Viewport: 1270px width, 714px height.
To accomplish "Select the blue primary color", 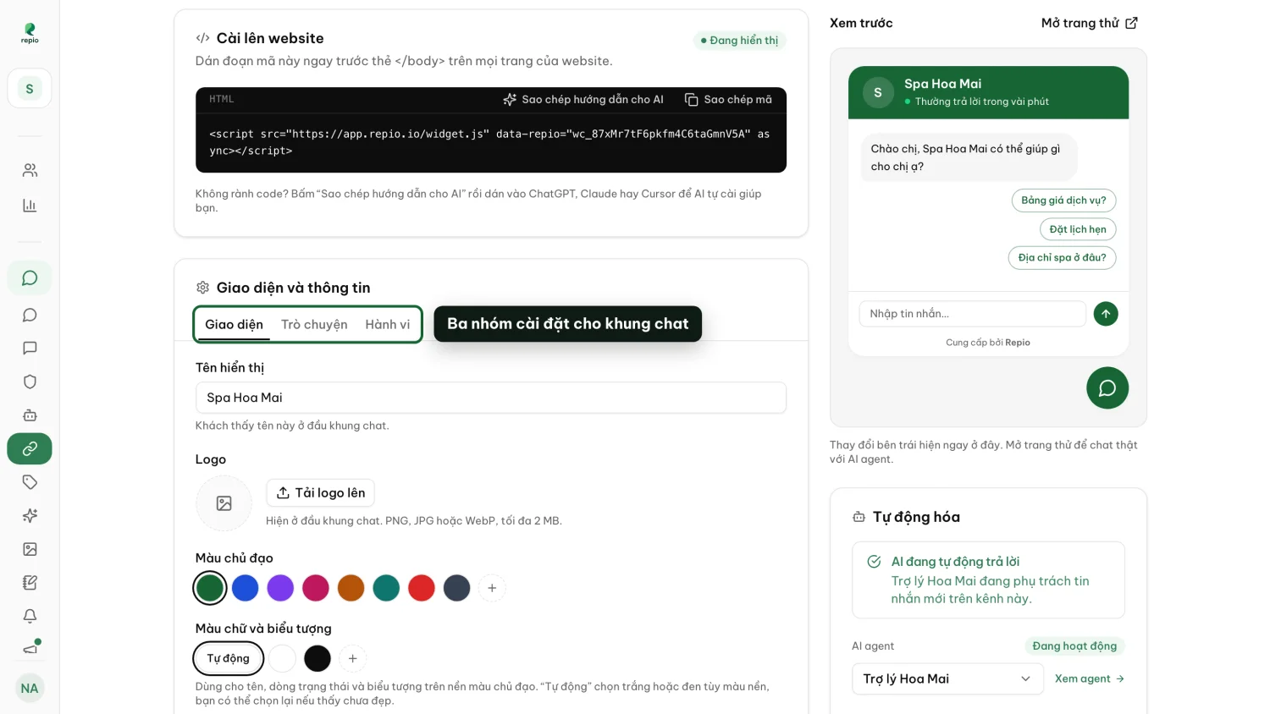I will pos(246,588).
